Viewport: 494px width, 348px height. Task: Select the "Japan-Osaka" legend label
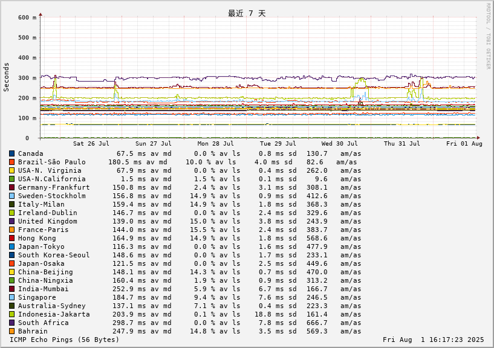[x=41, y=263]
